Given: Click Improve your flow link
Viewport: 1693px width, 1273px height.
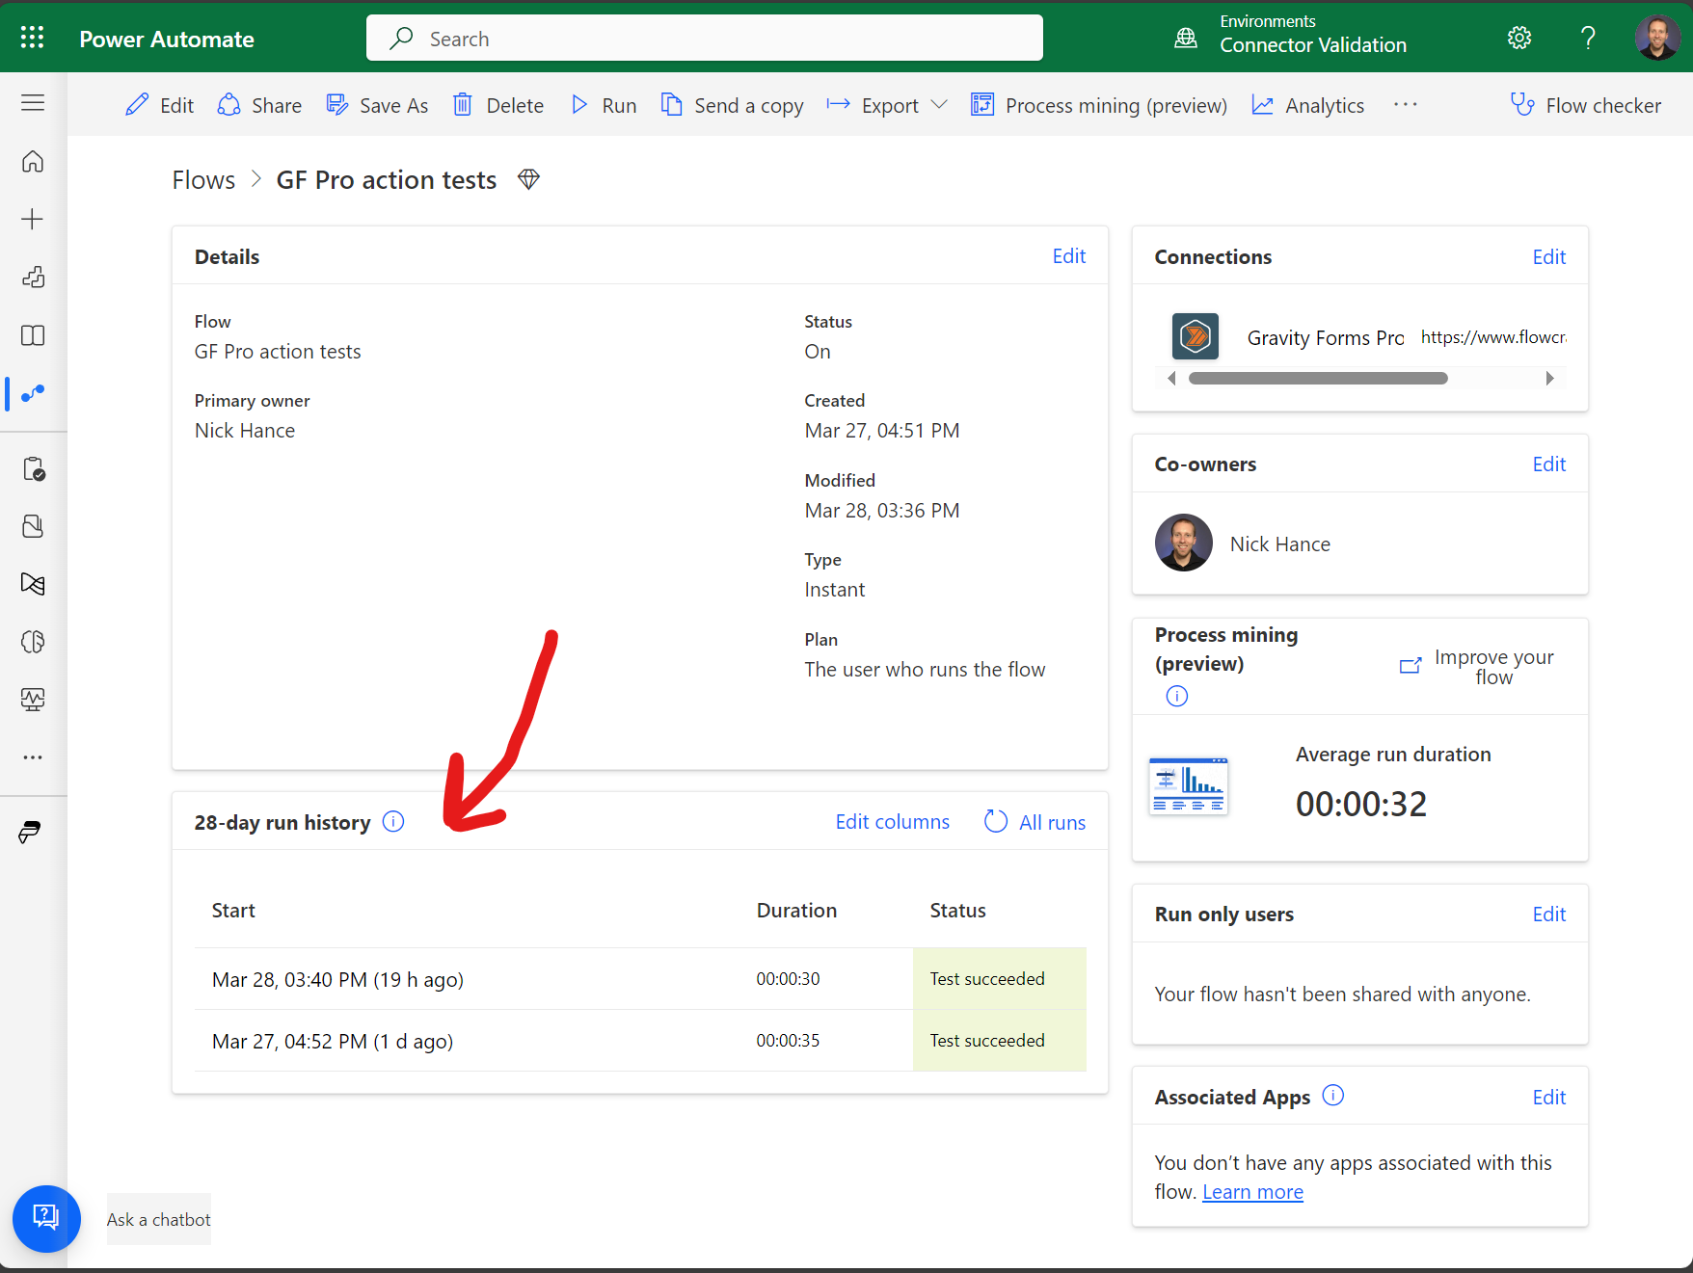Looking at the screenshot, I should point(1477,667).
